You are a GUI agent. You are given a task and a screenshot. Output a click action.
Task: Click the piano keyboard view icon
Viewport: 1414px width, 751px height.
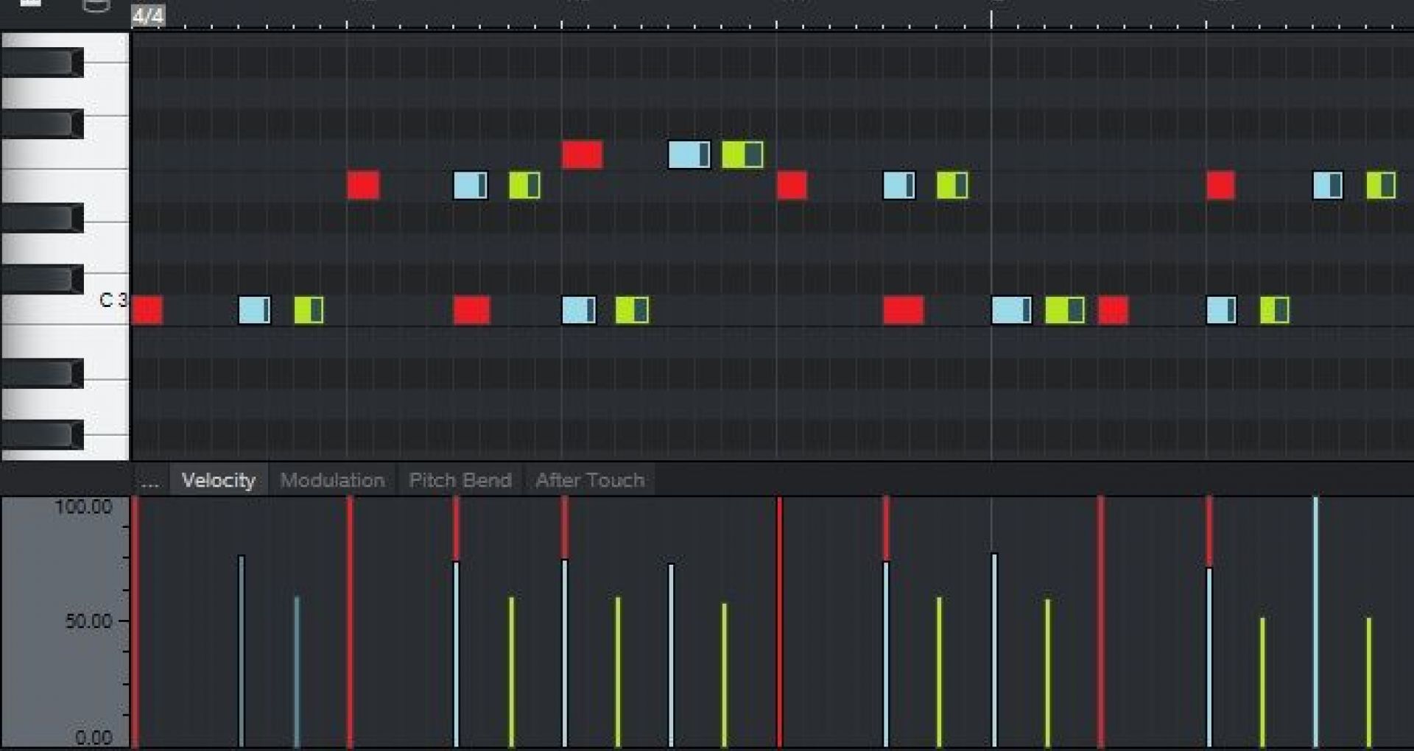30,4
